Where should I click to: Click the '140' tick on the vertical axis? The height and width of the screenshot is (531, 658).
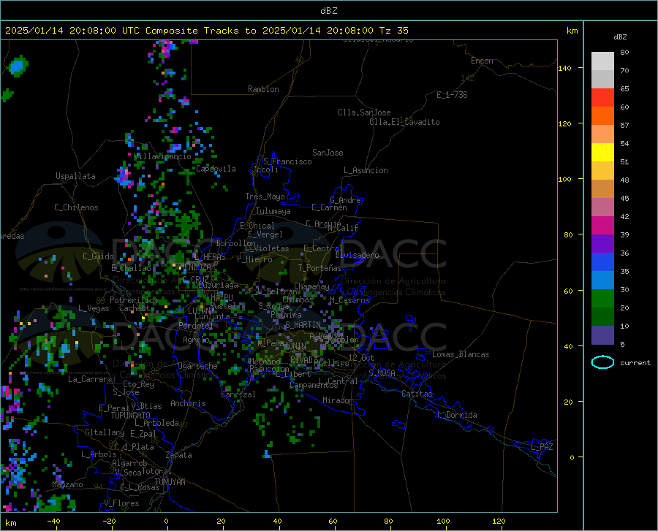coord(564,69)
